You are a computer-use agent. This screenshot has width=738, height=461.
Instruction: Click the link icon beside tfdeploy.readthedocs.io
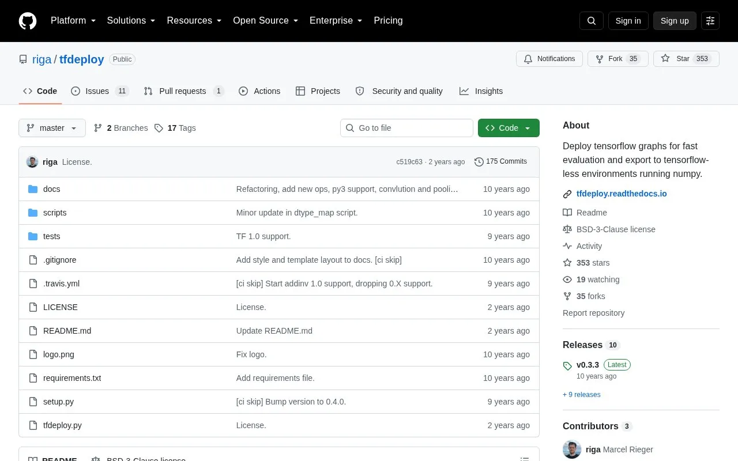click(567, 194)
